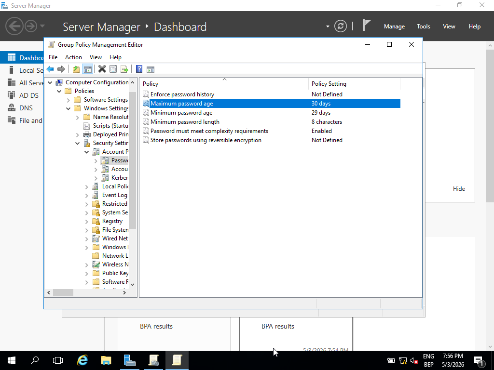Click Server Manager back navigation arrow

[x=14, y=26]
